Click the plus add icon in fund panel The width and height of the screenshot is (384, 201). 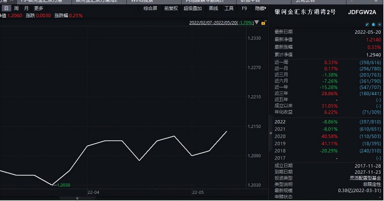point(379,24)
